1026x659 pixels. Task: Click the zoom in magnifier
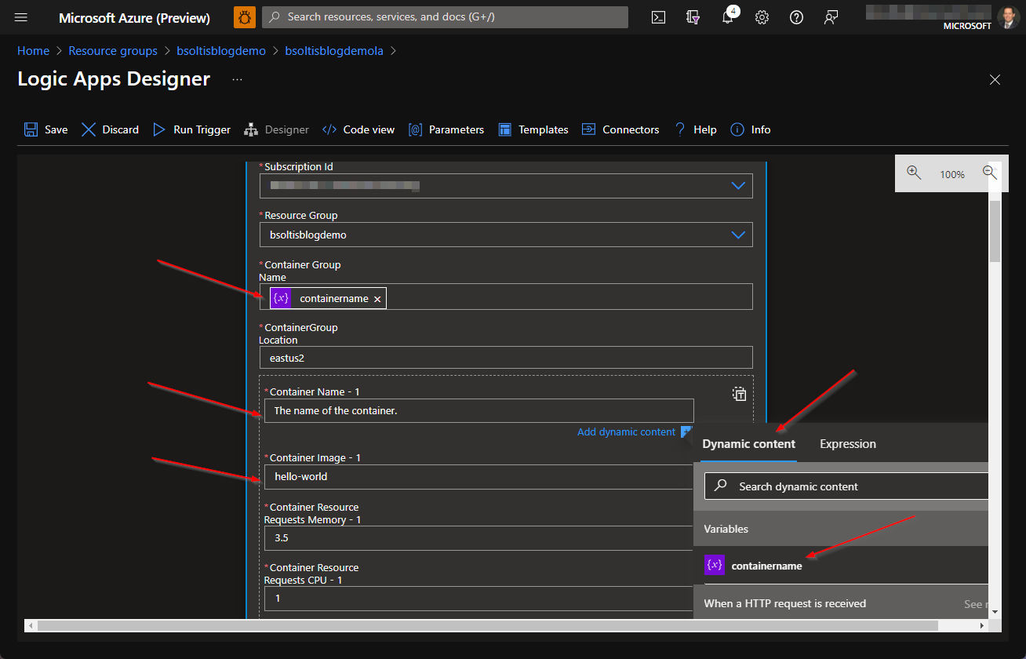click(x=914, y=173)
